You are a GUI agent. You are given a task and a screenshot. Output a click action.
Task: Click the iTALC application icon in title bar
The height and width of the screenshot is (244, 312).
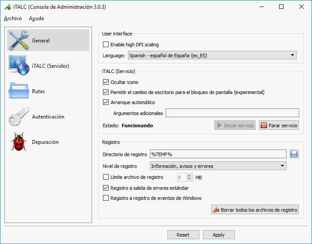(x=7, y=7)
